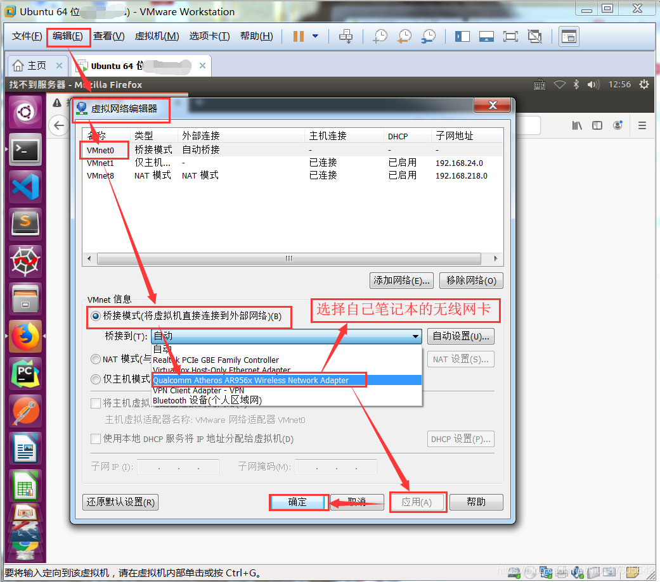Select the 仅主机模式 radio button
The image size is (660, 582).
96,379
